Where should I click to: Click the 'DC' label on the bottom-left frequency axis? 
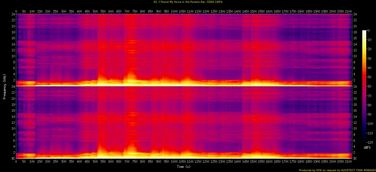click(x=13, y=159)
